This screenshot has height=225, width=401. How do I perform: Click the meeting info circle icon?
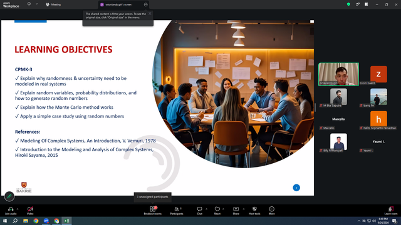pos(29,4)
